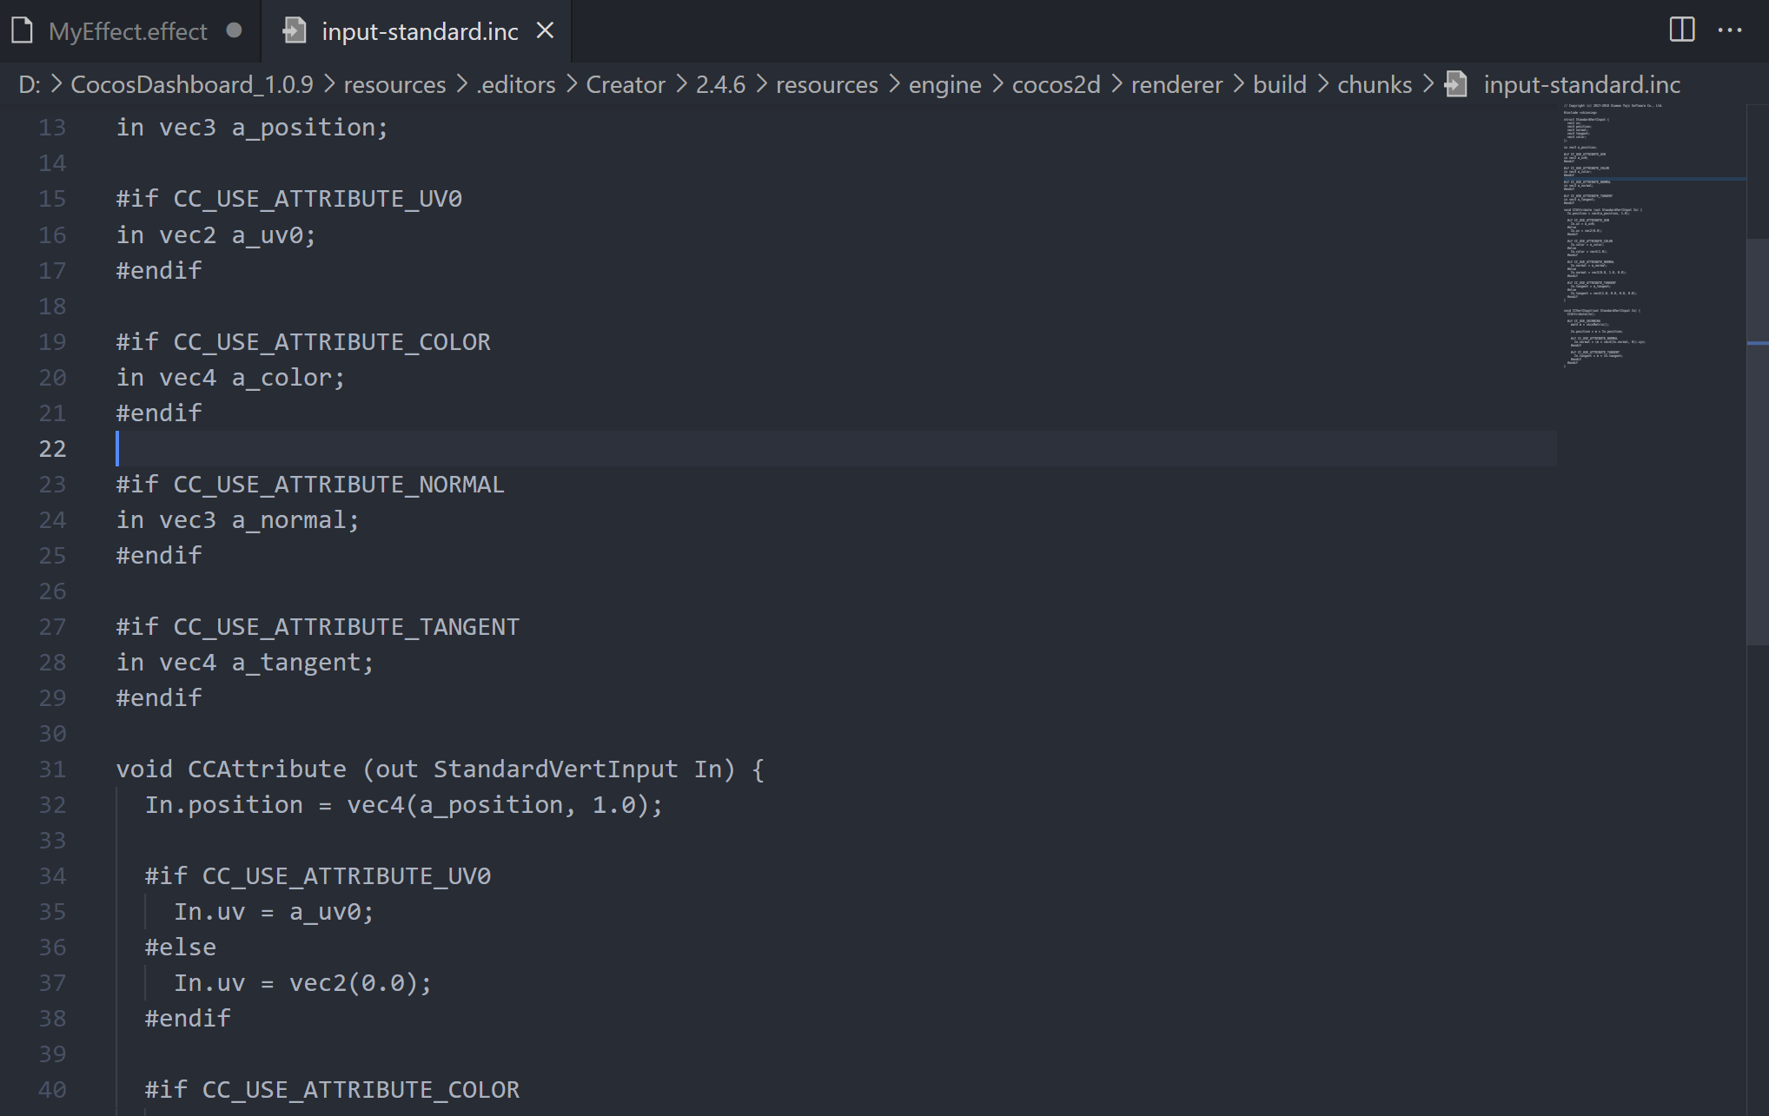Viewport: 1769px width, 1116px height.
Task: Click '#if CC_USE_ATTRIBUTE_COLOR' on line 19
Action: point(303,341)
